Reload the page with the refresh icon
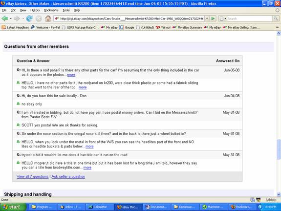The image size is (281, 211). coord(29,19)
